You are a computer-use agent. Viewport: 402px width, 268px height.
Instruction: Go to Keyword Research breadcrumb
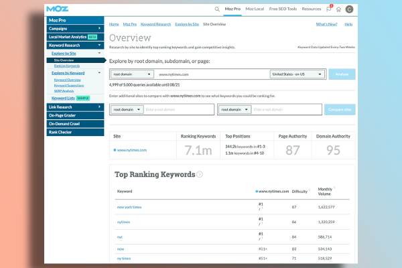click(155, 24)
